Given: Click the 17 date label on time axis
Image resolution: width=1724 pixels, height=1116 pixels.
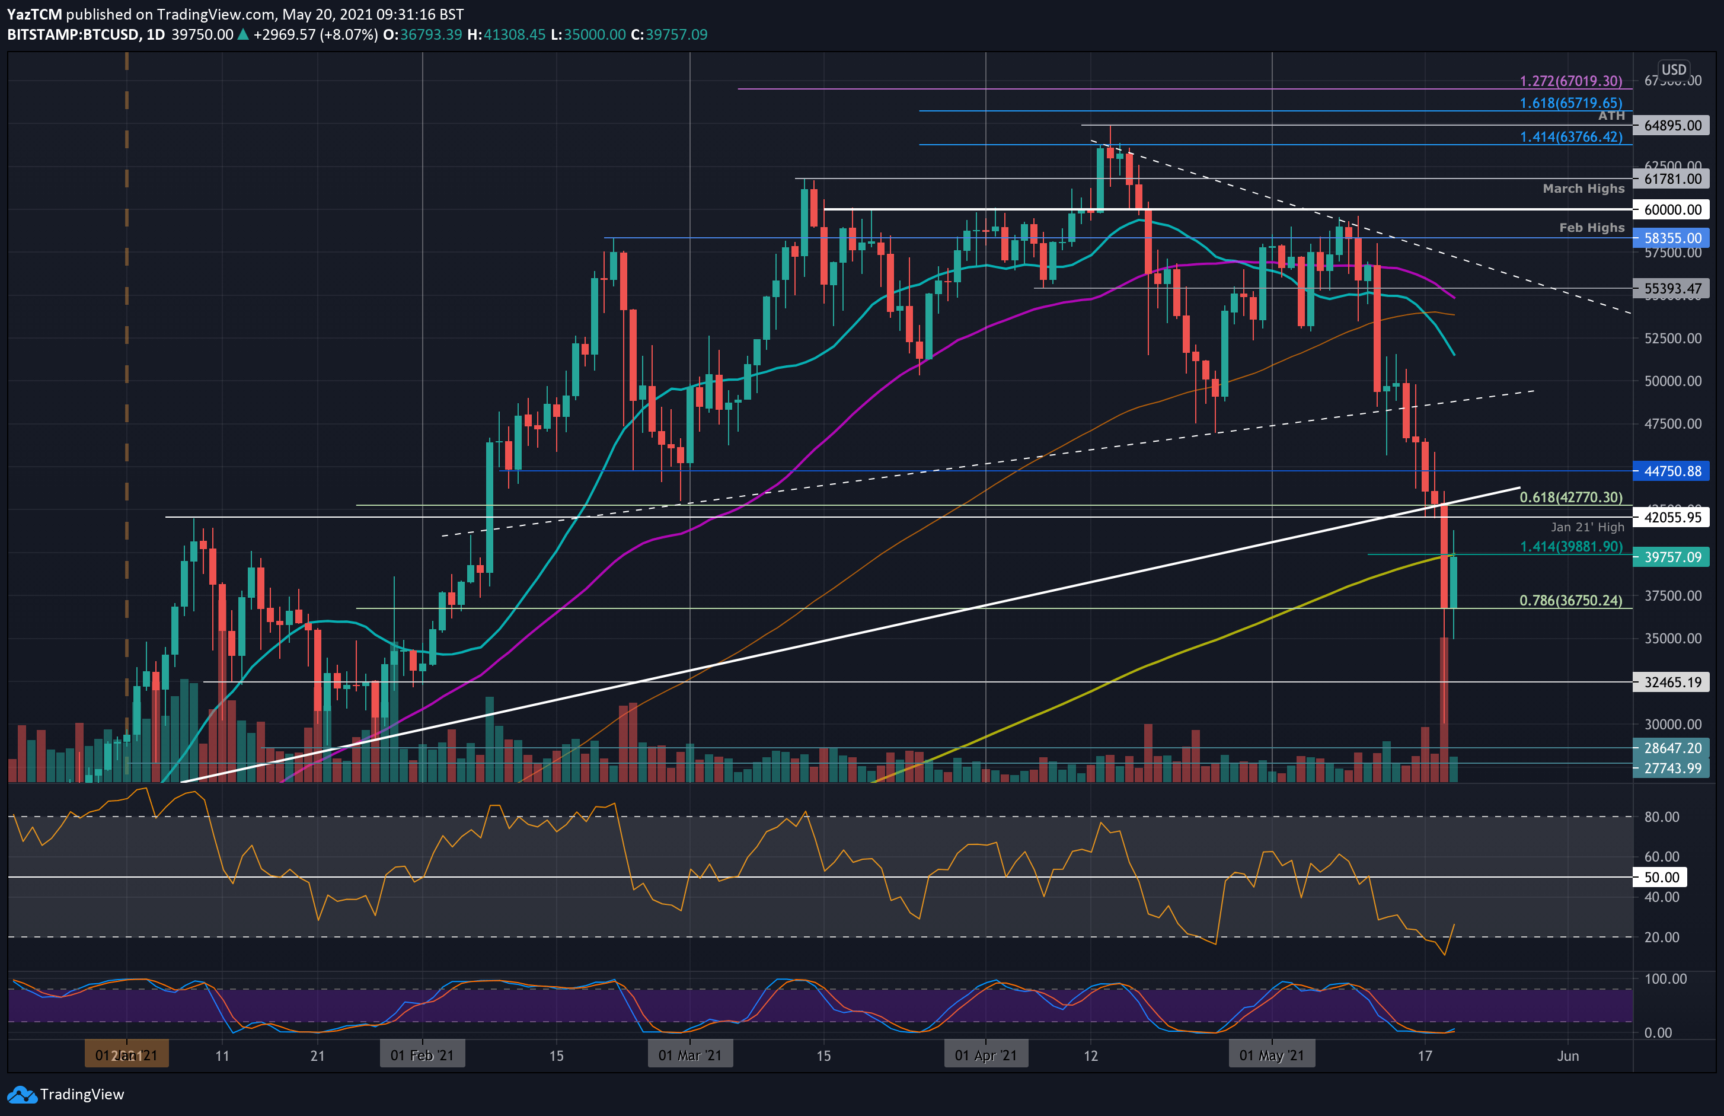Looking at the screenshot, I should (1425, 1056).
